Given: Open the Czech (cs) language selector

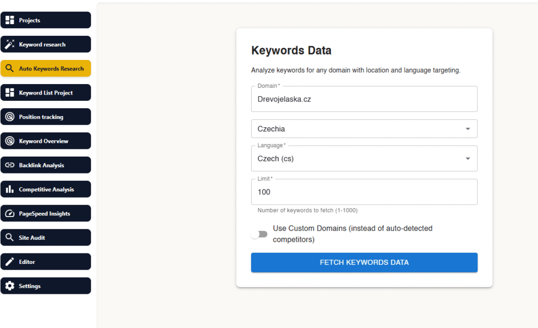Looking at the screenshot, I should tap(357, 159).
